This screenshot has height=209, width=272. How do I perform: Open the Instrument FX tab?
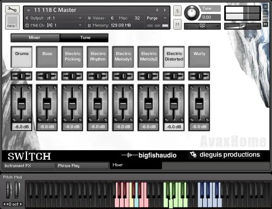(x=29, y=166)
